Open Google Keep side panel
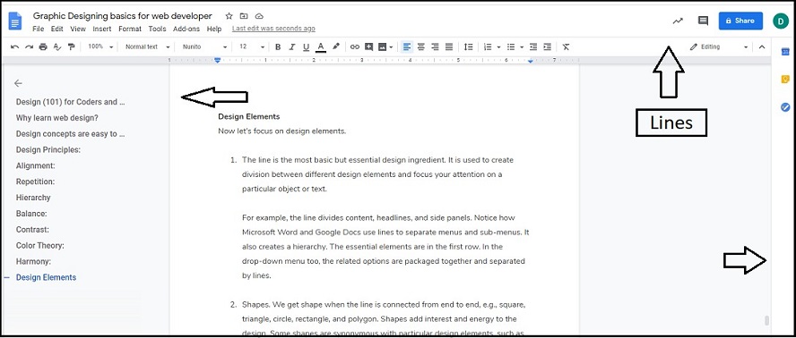 point(785,80)
